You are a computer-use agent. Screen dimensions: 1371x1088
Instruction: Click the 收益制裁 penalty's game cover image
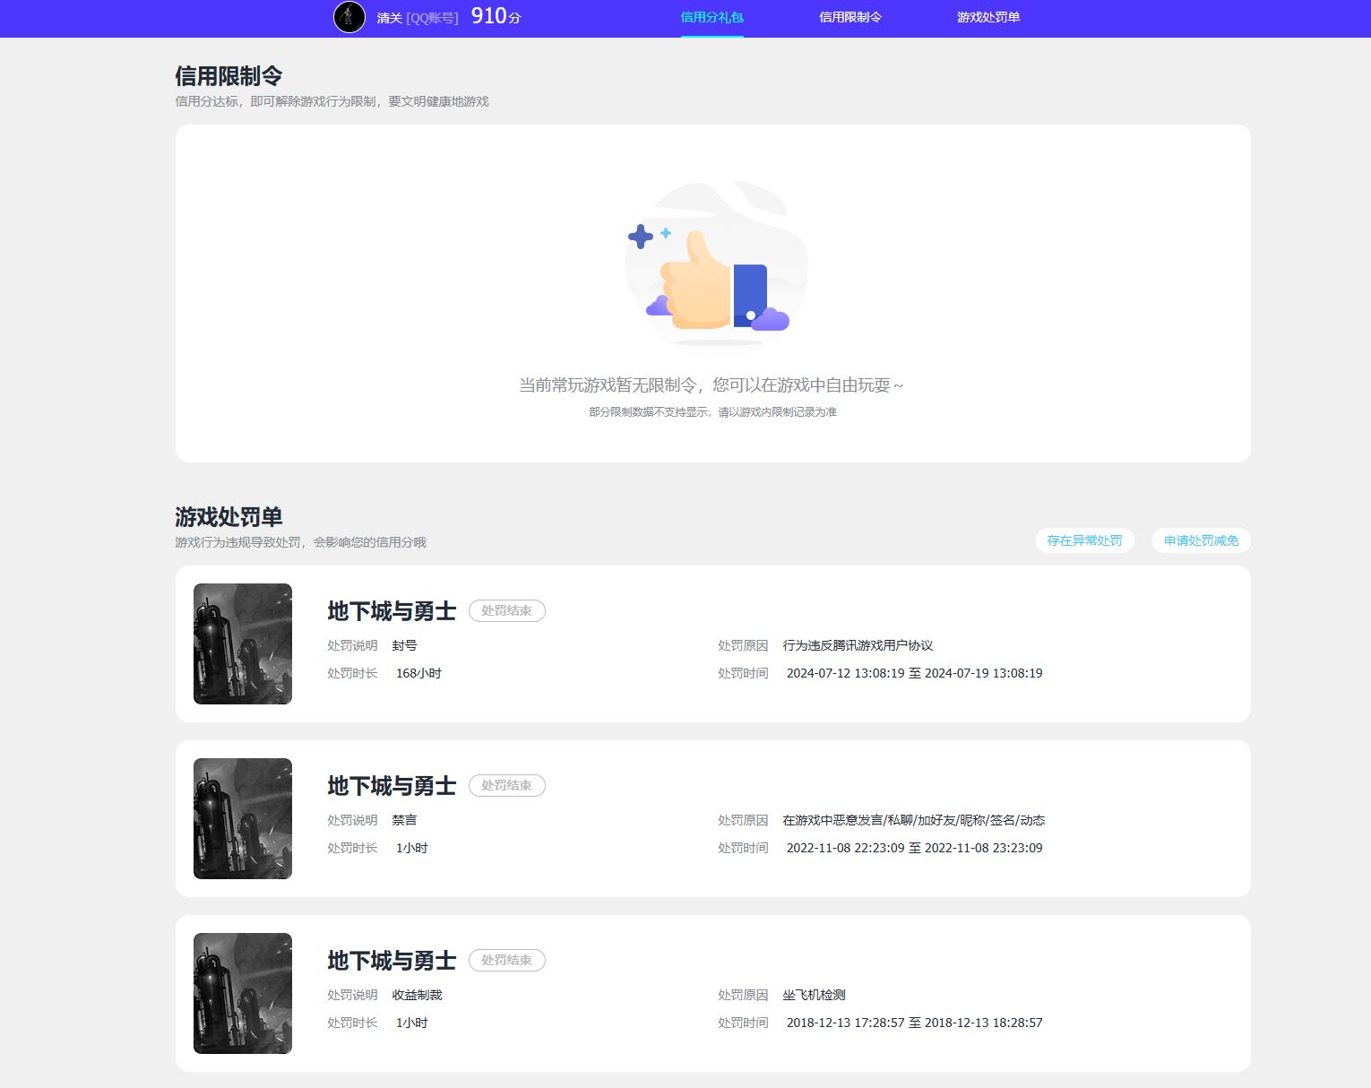[x=242, y=993]
